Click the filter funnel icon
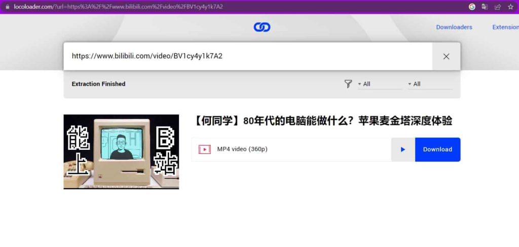 [348, 84]
